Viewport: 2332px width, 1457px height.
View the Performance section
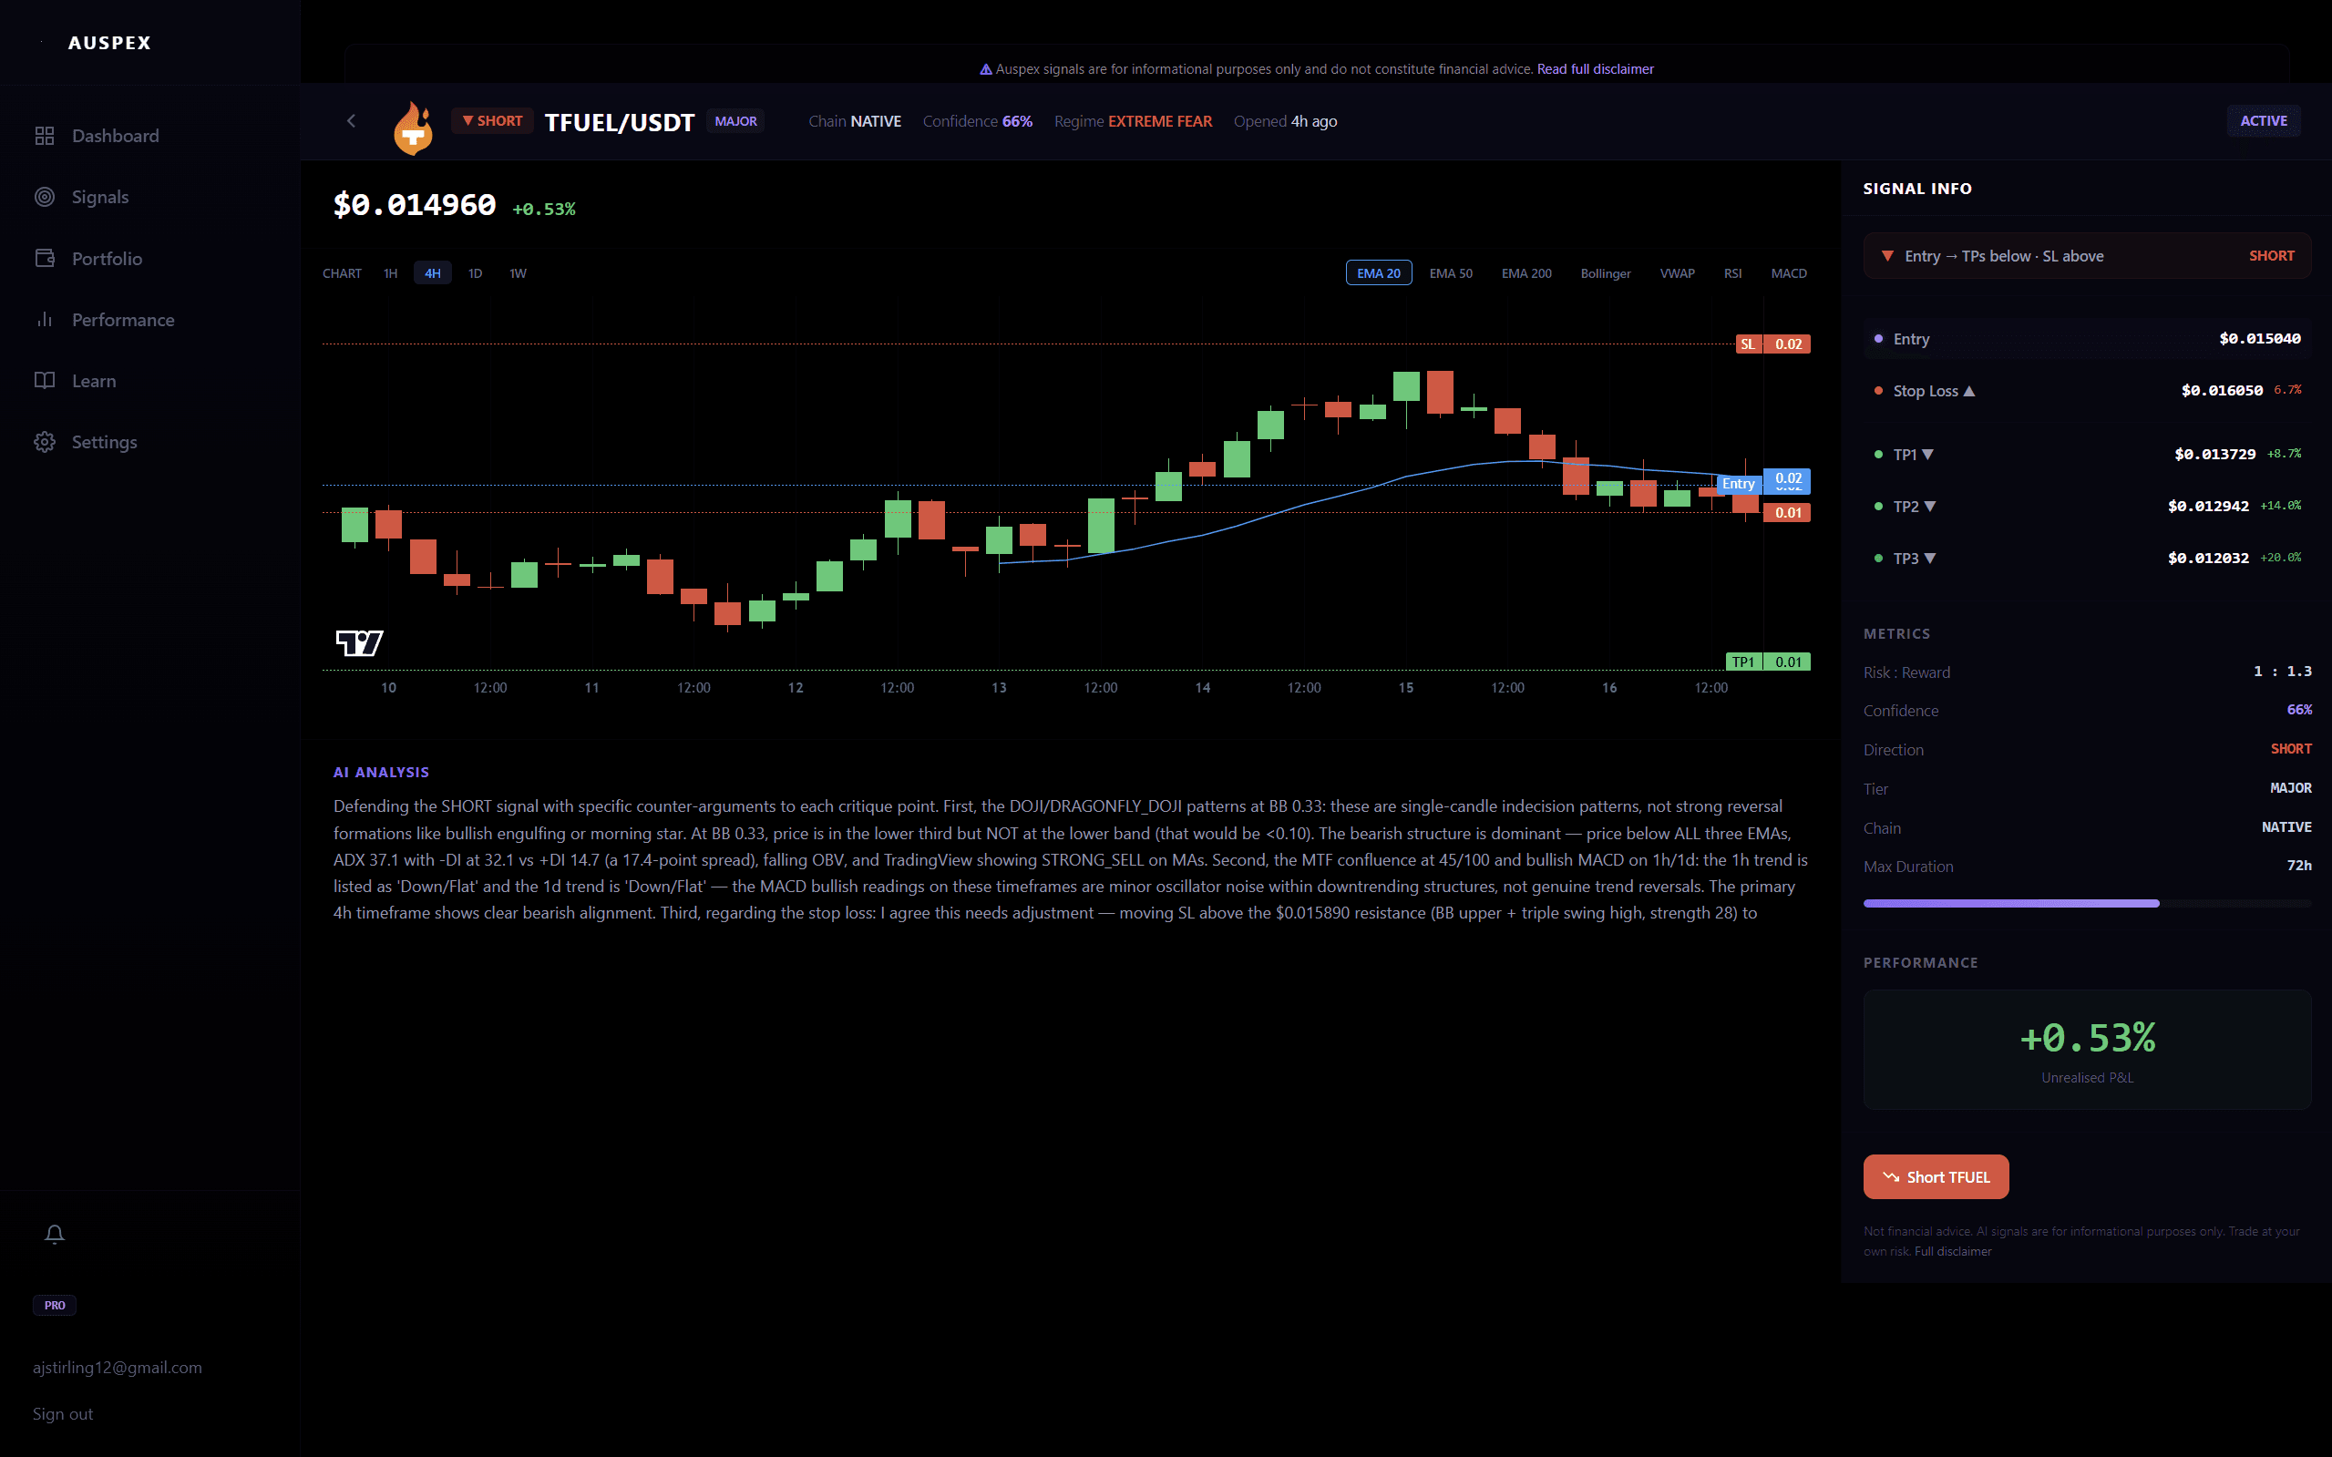(123, 319)
